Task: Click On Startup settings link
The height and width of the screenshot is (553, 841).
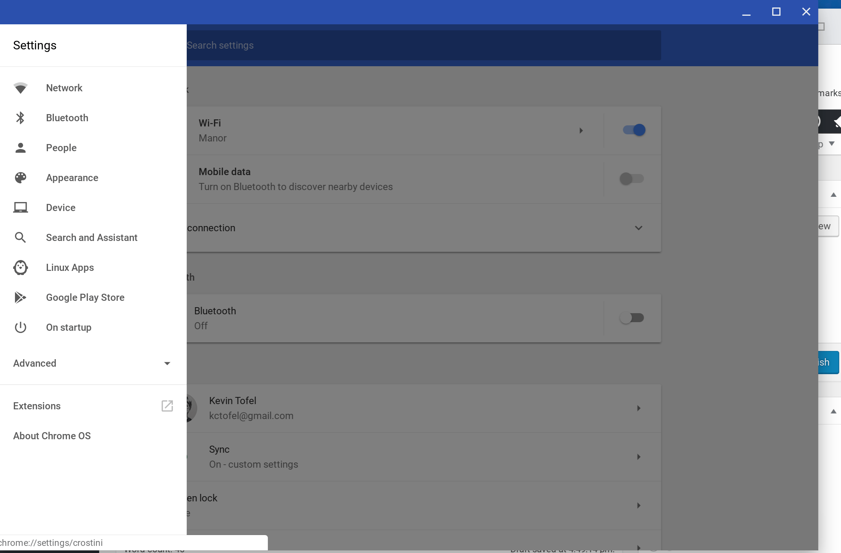Action: (68, 327)
